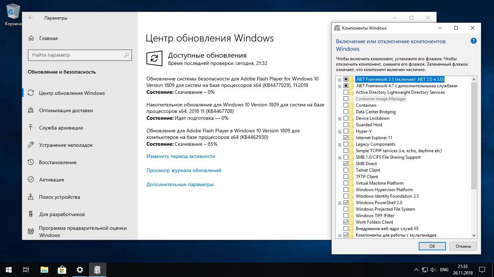The width and height of the screenshot is (494, 277).
Task: Show hidden tray icons chevron
Action: (x=416, y=270)
